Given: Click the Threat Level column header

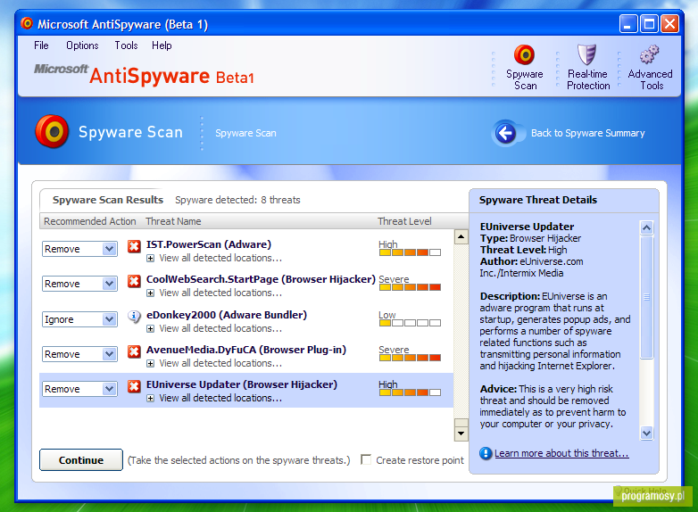Looking at the screenshot, I should point(404,221).
